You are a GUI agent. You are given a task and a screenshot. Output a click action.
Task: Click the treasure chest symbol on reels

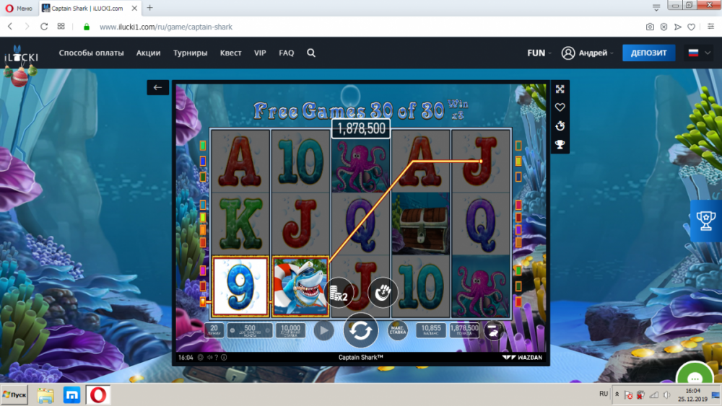(x=420, y=224)
